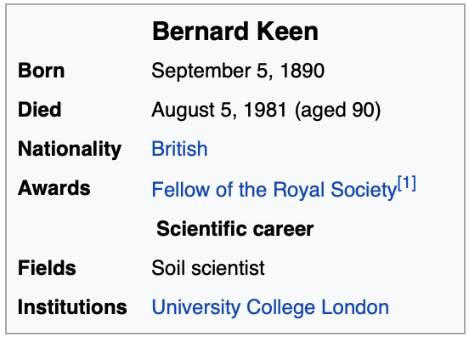The image size is (469, 337).
Task: Open Fellow of the Royal Society link
Action: point(274,190)
